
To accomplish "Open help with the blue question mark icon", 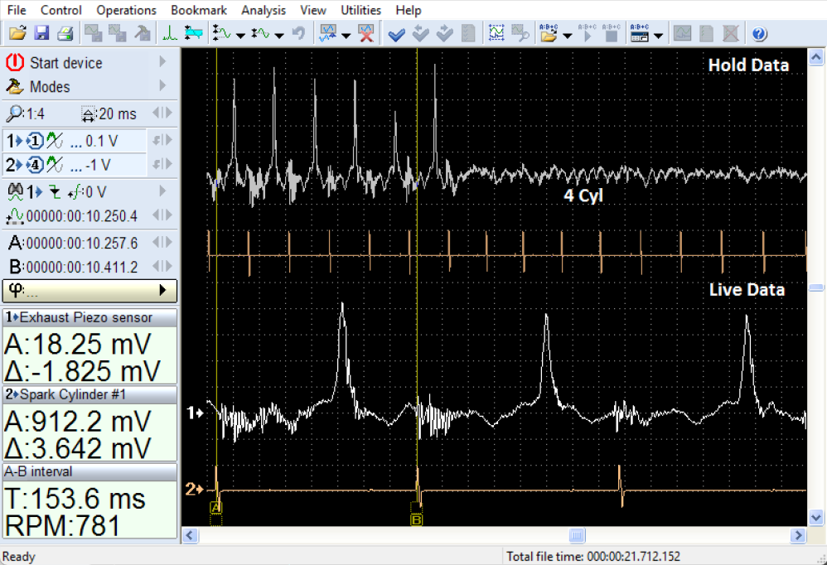I will click(759, 34).
